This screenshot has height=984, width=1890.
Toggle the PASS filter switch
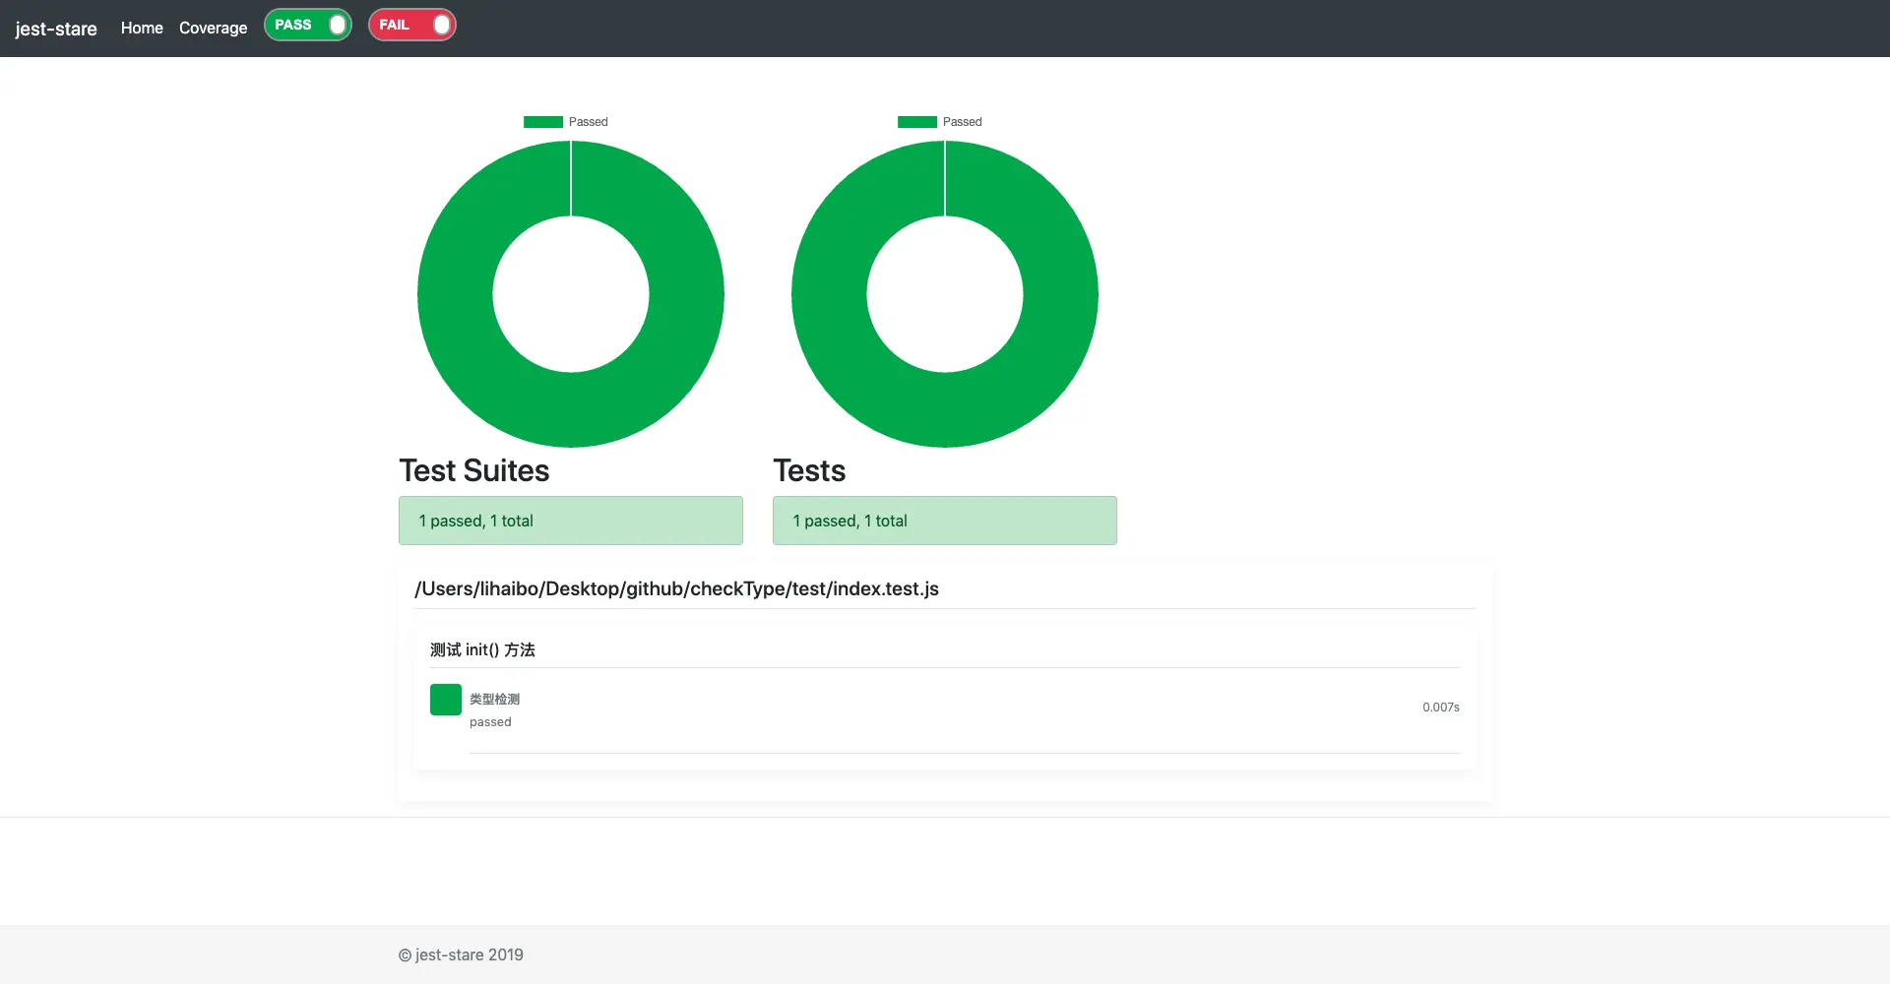point(308,25)
